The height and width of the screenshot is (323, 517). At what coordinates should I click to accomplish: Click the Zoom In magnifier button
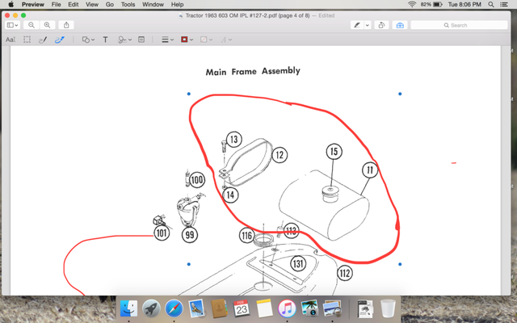pyautogui.click(x=47, y=25)
